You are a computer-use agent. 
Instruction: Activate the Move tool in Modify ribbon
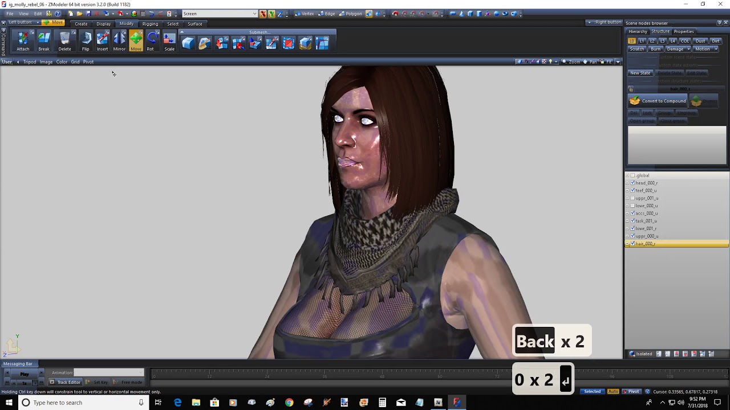point(136,42)
